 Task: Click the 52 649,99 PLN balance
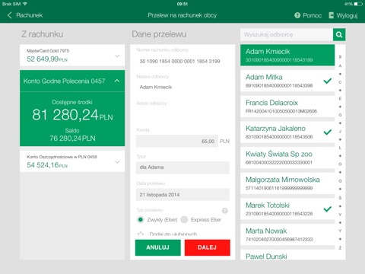pyautogui.click(x=47, y=59)
